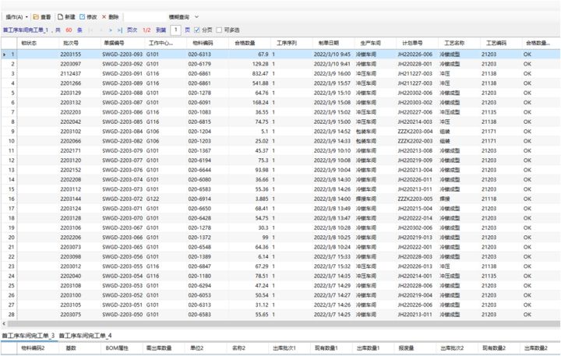The height and width of the screenshot is (356, 561).
Task: Click quantity value 55.36
Action: pyautogui.click(x=262, y=189)
